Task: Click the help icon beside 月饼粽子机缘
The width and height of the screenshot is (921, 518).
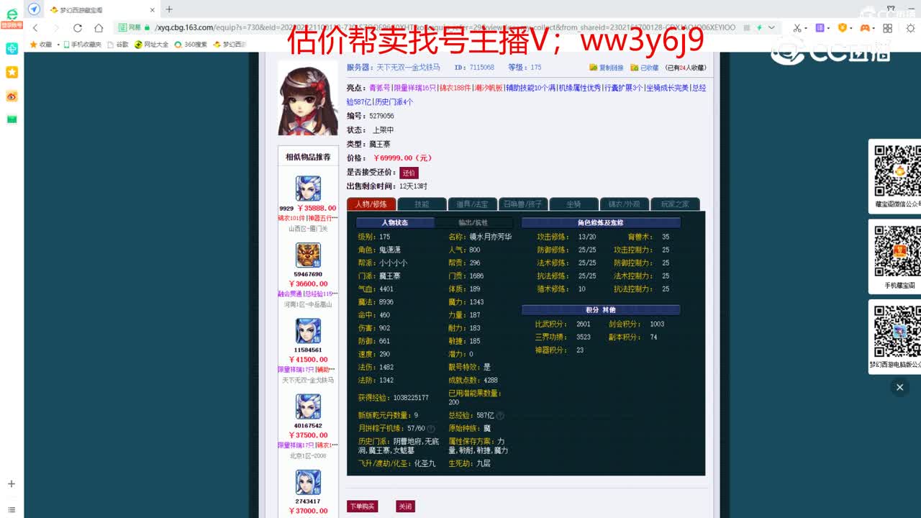Action: click(x=431, y=429)
